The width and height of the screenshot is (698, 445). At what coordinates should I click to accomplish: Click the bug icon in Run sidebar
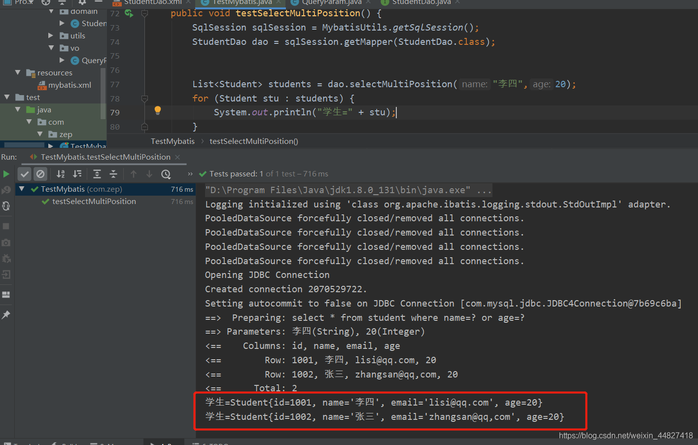[6, 259]
